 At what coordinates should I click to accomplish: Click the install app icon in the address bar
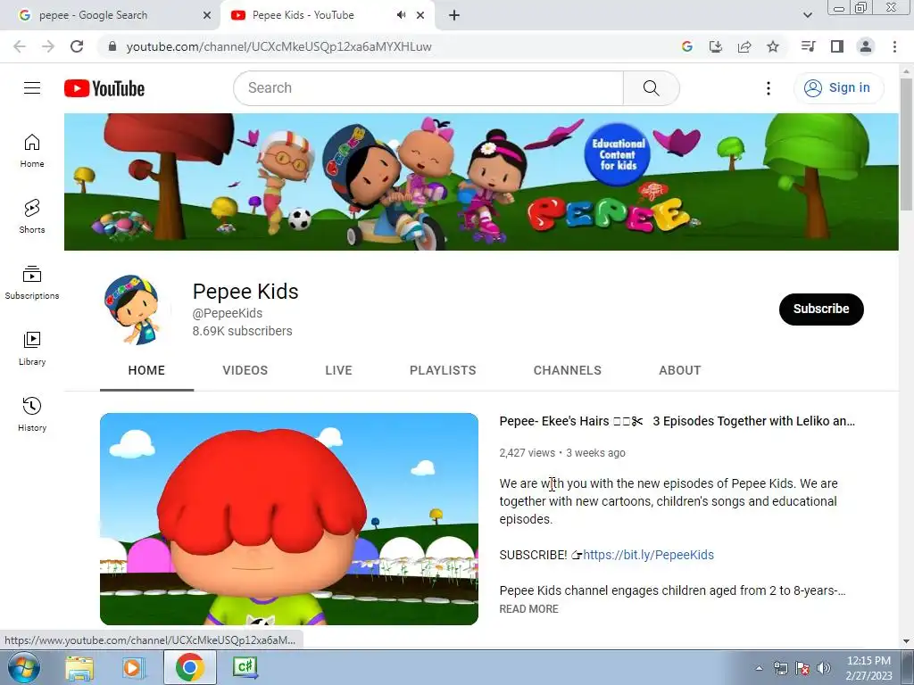coord(716,46)
